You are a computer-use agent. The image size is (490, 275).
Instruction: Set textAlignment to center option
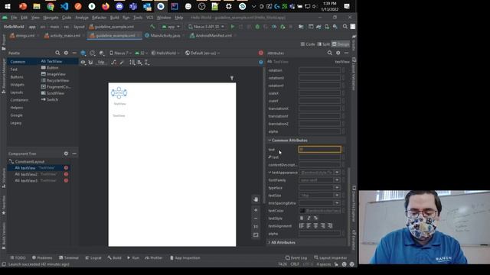click(x=316, y=226)
